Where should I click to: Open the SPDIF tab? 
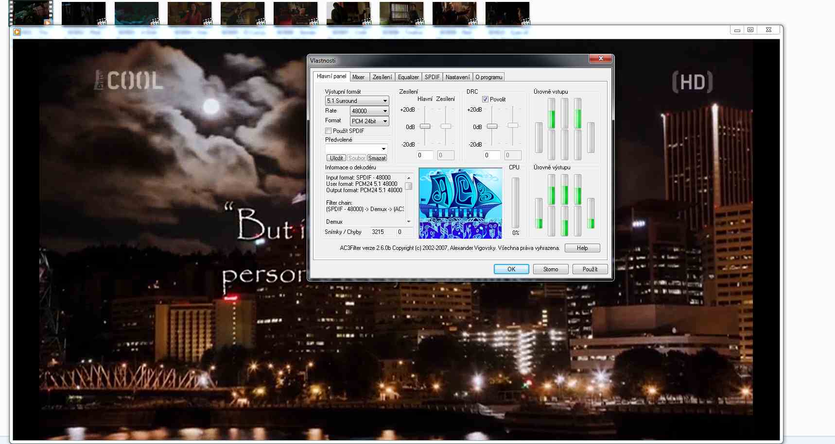click(432, 77)
